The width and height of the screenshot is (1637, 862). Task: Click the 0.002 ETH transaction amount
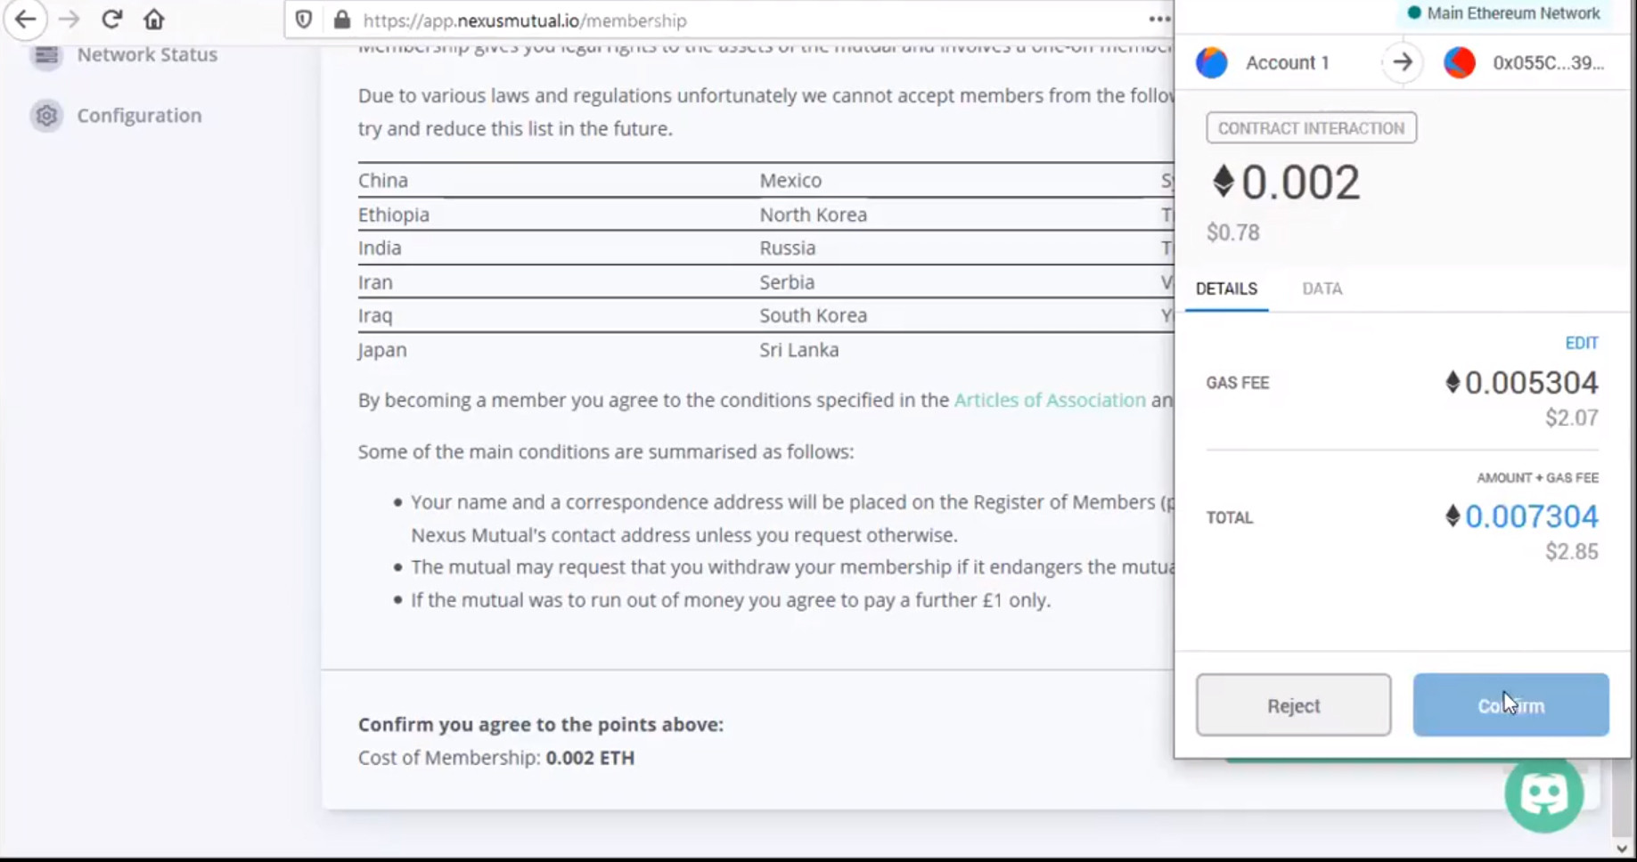coord(1286,183)
